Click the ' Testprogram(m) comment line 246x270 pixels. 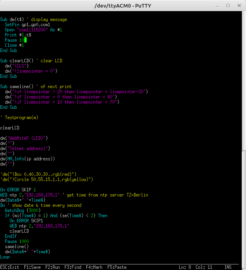[x=19, y=118]
